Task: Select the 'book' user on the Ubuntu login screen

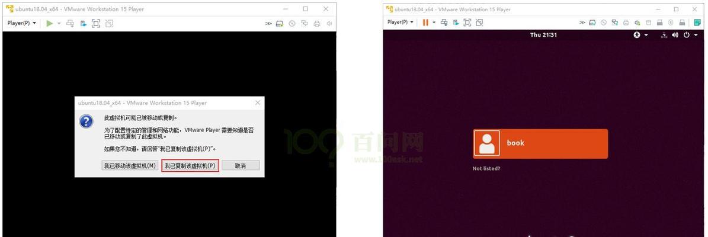Action: pyautogui.click(x=540, y=143)
